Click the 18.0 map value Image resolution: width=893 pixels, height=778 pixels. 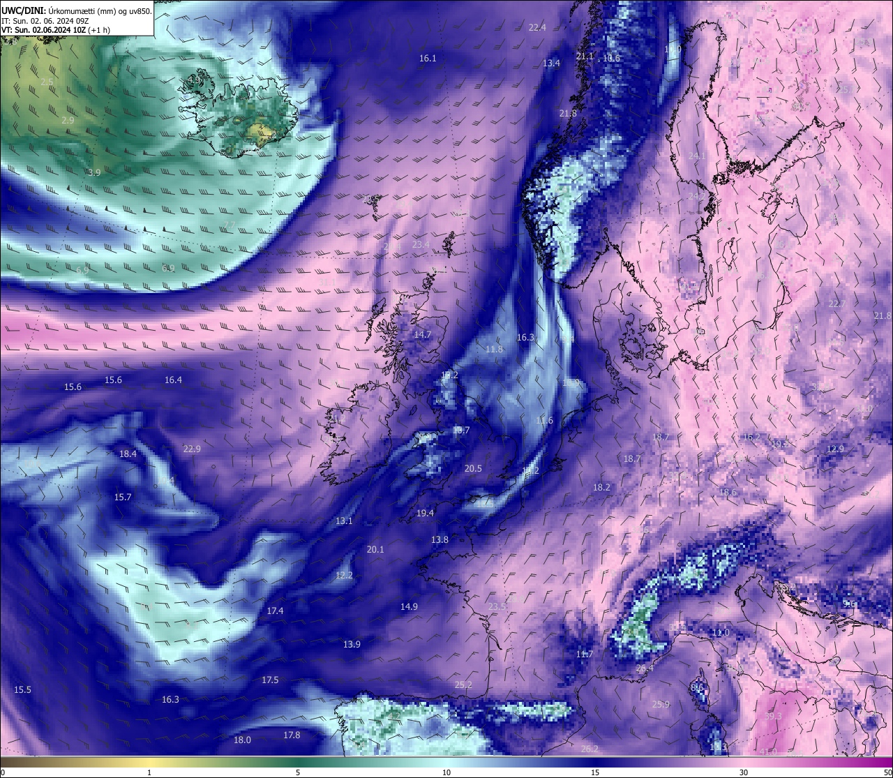pyautogui.click(x=242, y=740)
